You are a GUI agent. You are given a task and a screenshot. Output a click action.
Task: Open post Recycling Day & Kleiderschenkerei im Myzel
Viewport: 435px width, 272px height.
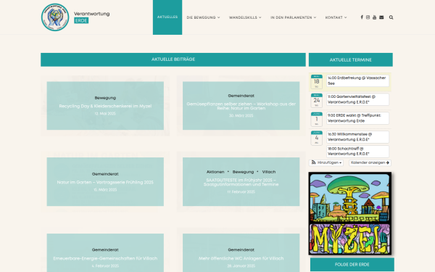105,106
